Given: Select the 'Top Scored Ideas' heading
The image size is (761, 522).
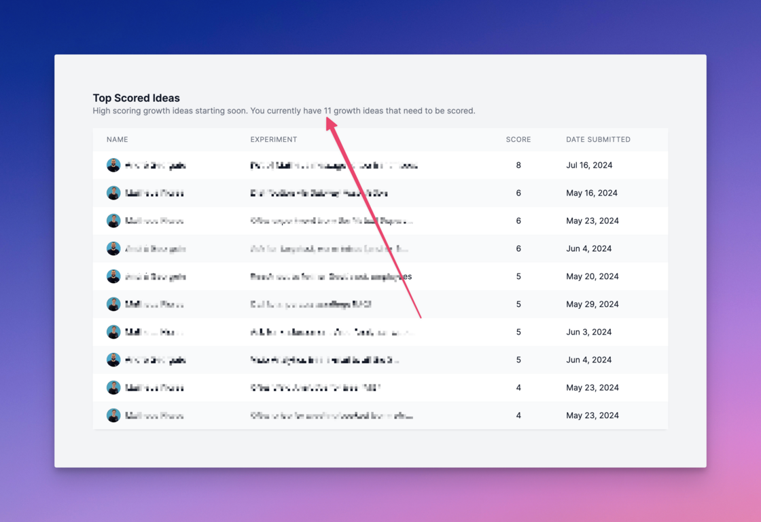Looking at the screenshot, I should (137, 98).
